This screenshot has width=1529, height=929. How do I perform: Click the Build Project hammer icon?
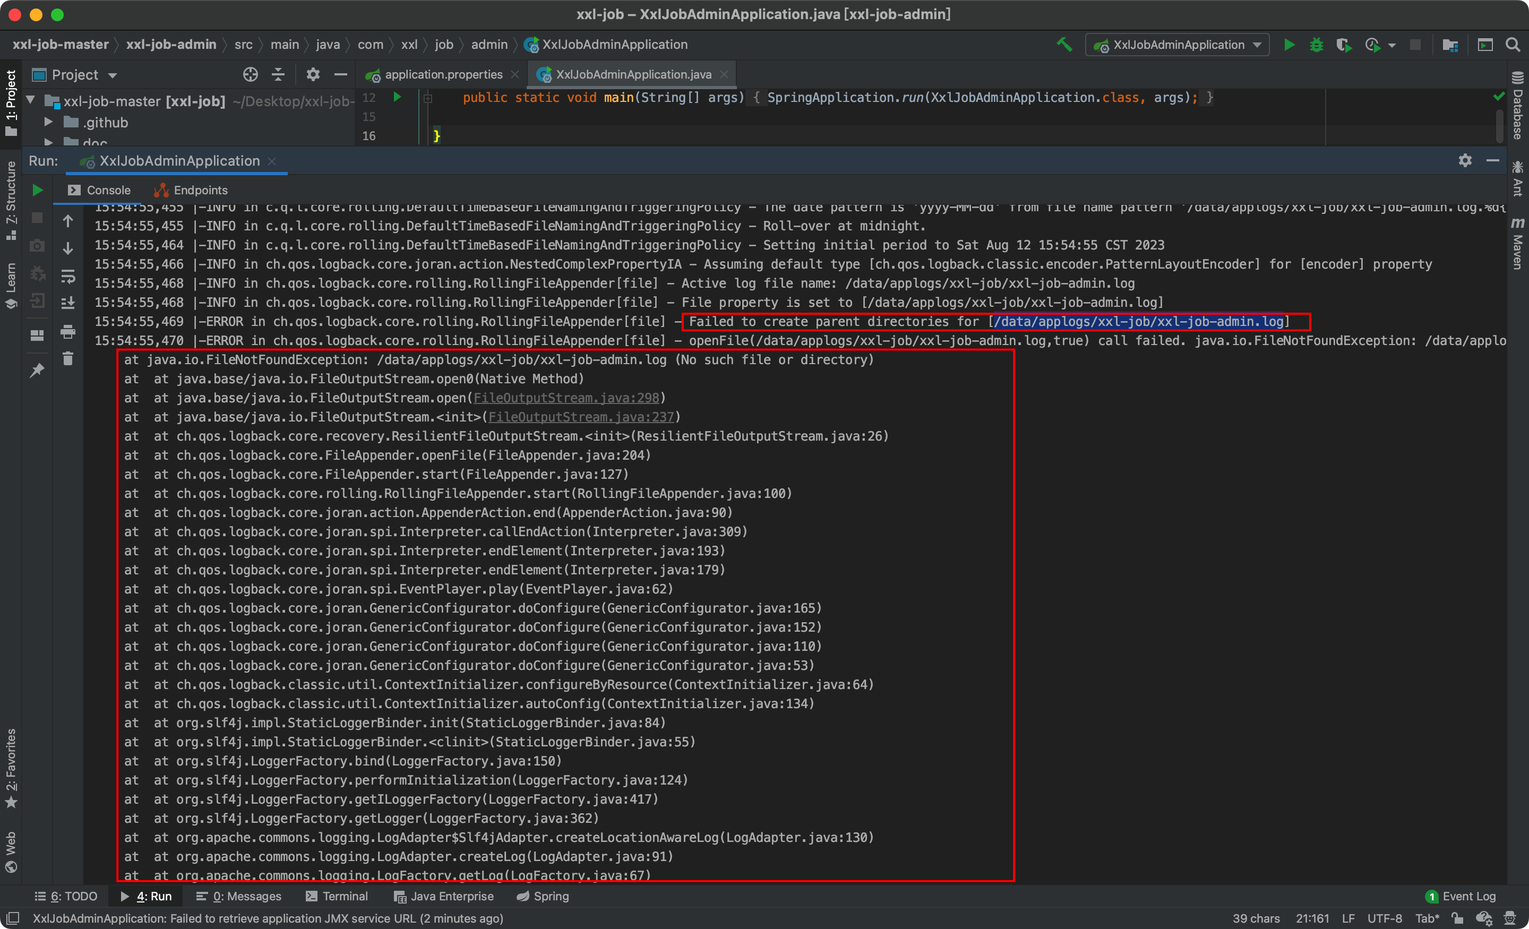tap(1064, 45)
